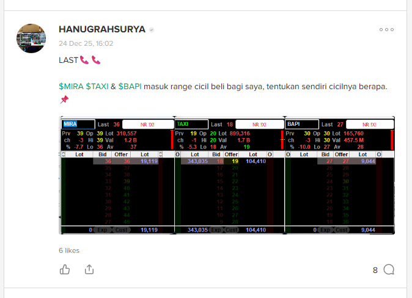The height and width of the screenshot is (298, 412).
Task: Open the $TAXI stock ticker link
Action: (x=97, y=86)
